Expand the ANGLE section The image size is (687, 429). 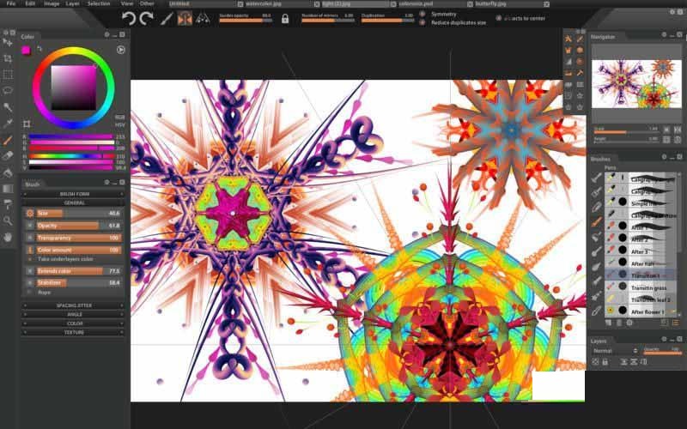[x=74, y=314]
